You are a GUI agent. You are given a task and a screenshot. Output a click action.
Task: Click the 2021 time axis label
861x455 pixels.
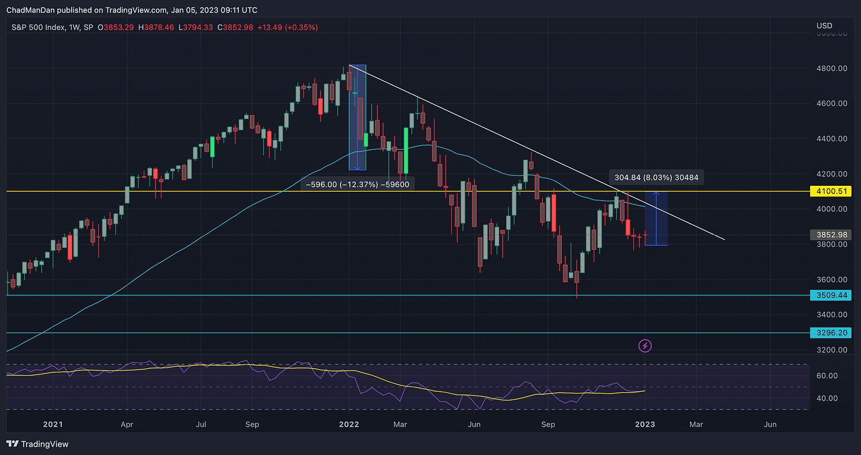click(52, 424)
